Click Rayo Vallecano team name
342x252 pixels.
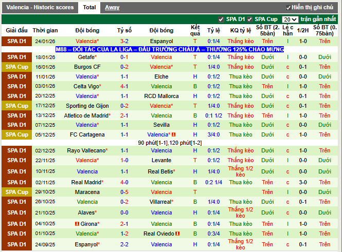[x=87, y=150]
